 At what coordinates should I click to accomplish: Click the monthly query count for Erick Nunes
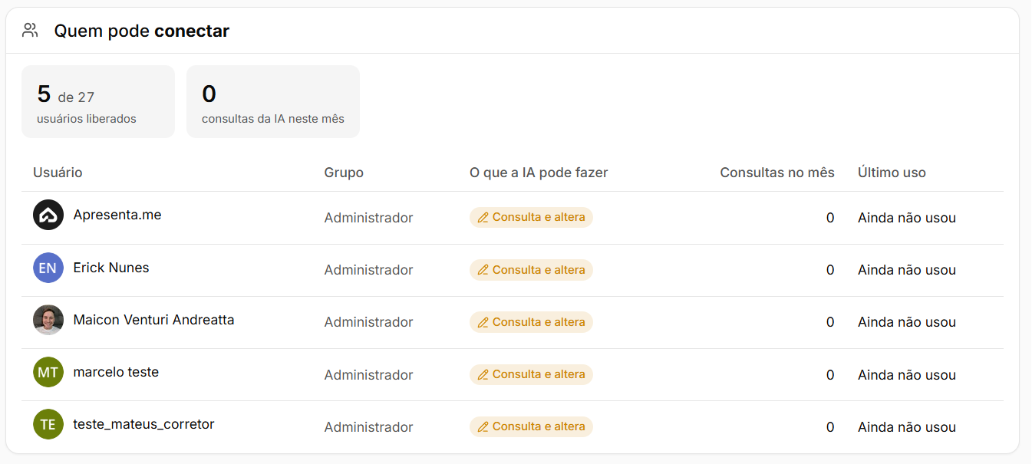pyautogui.click(x=830, y=270)
